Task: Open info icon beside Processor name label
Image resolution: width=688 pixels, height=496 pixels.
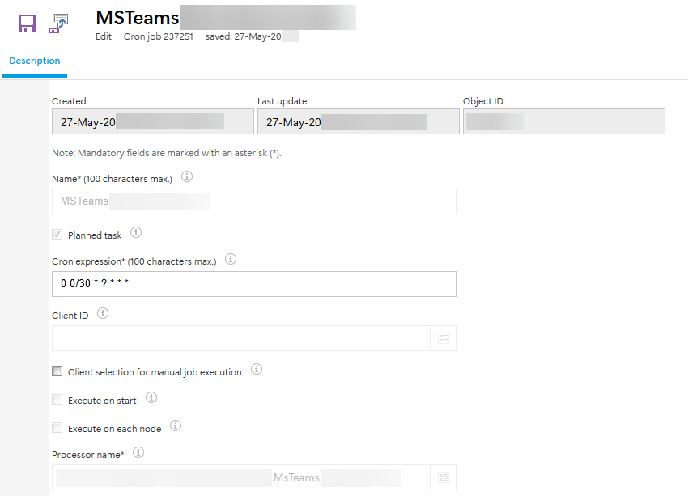Action: [138, 452]
